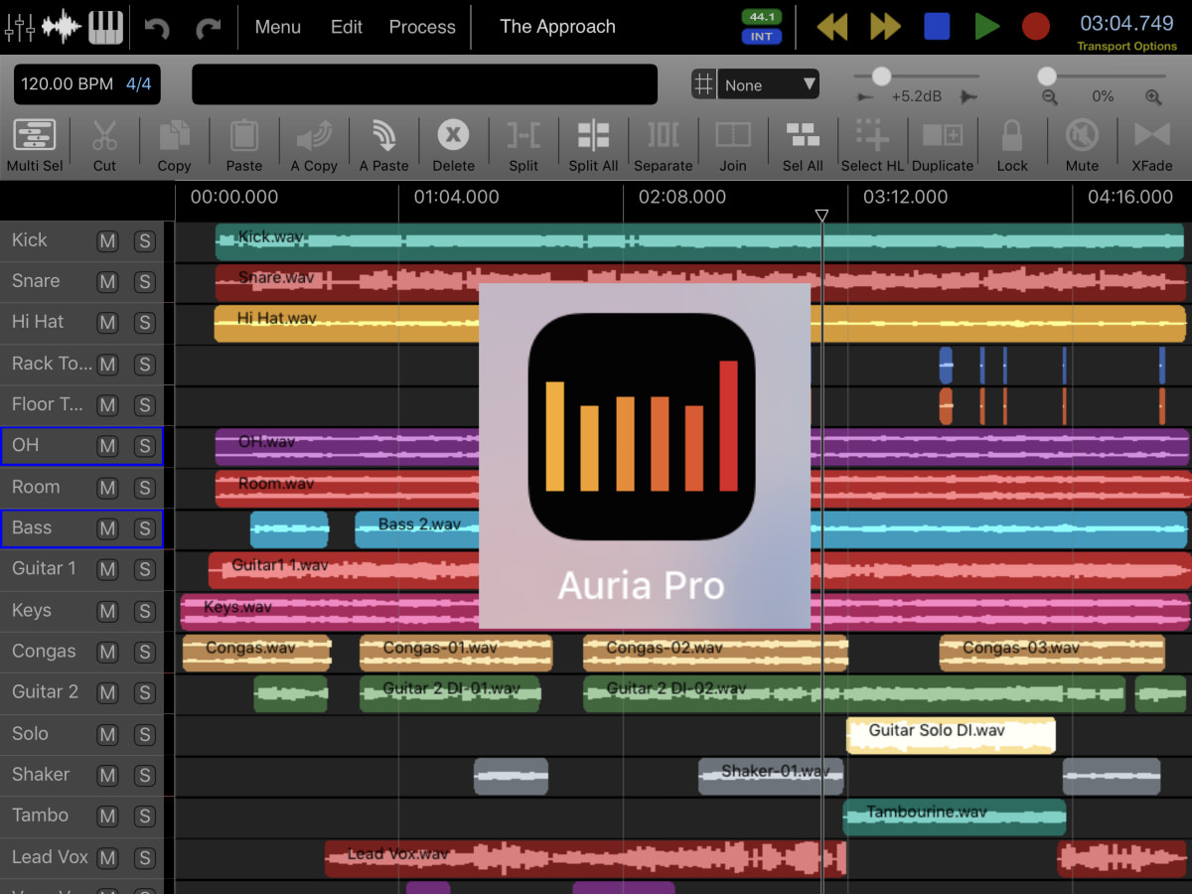Activate the XFade crossfade icon
The image size is (1192, 894).
[x=1151, y=146]
